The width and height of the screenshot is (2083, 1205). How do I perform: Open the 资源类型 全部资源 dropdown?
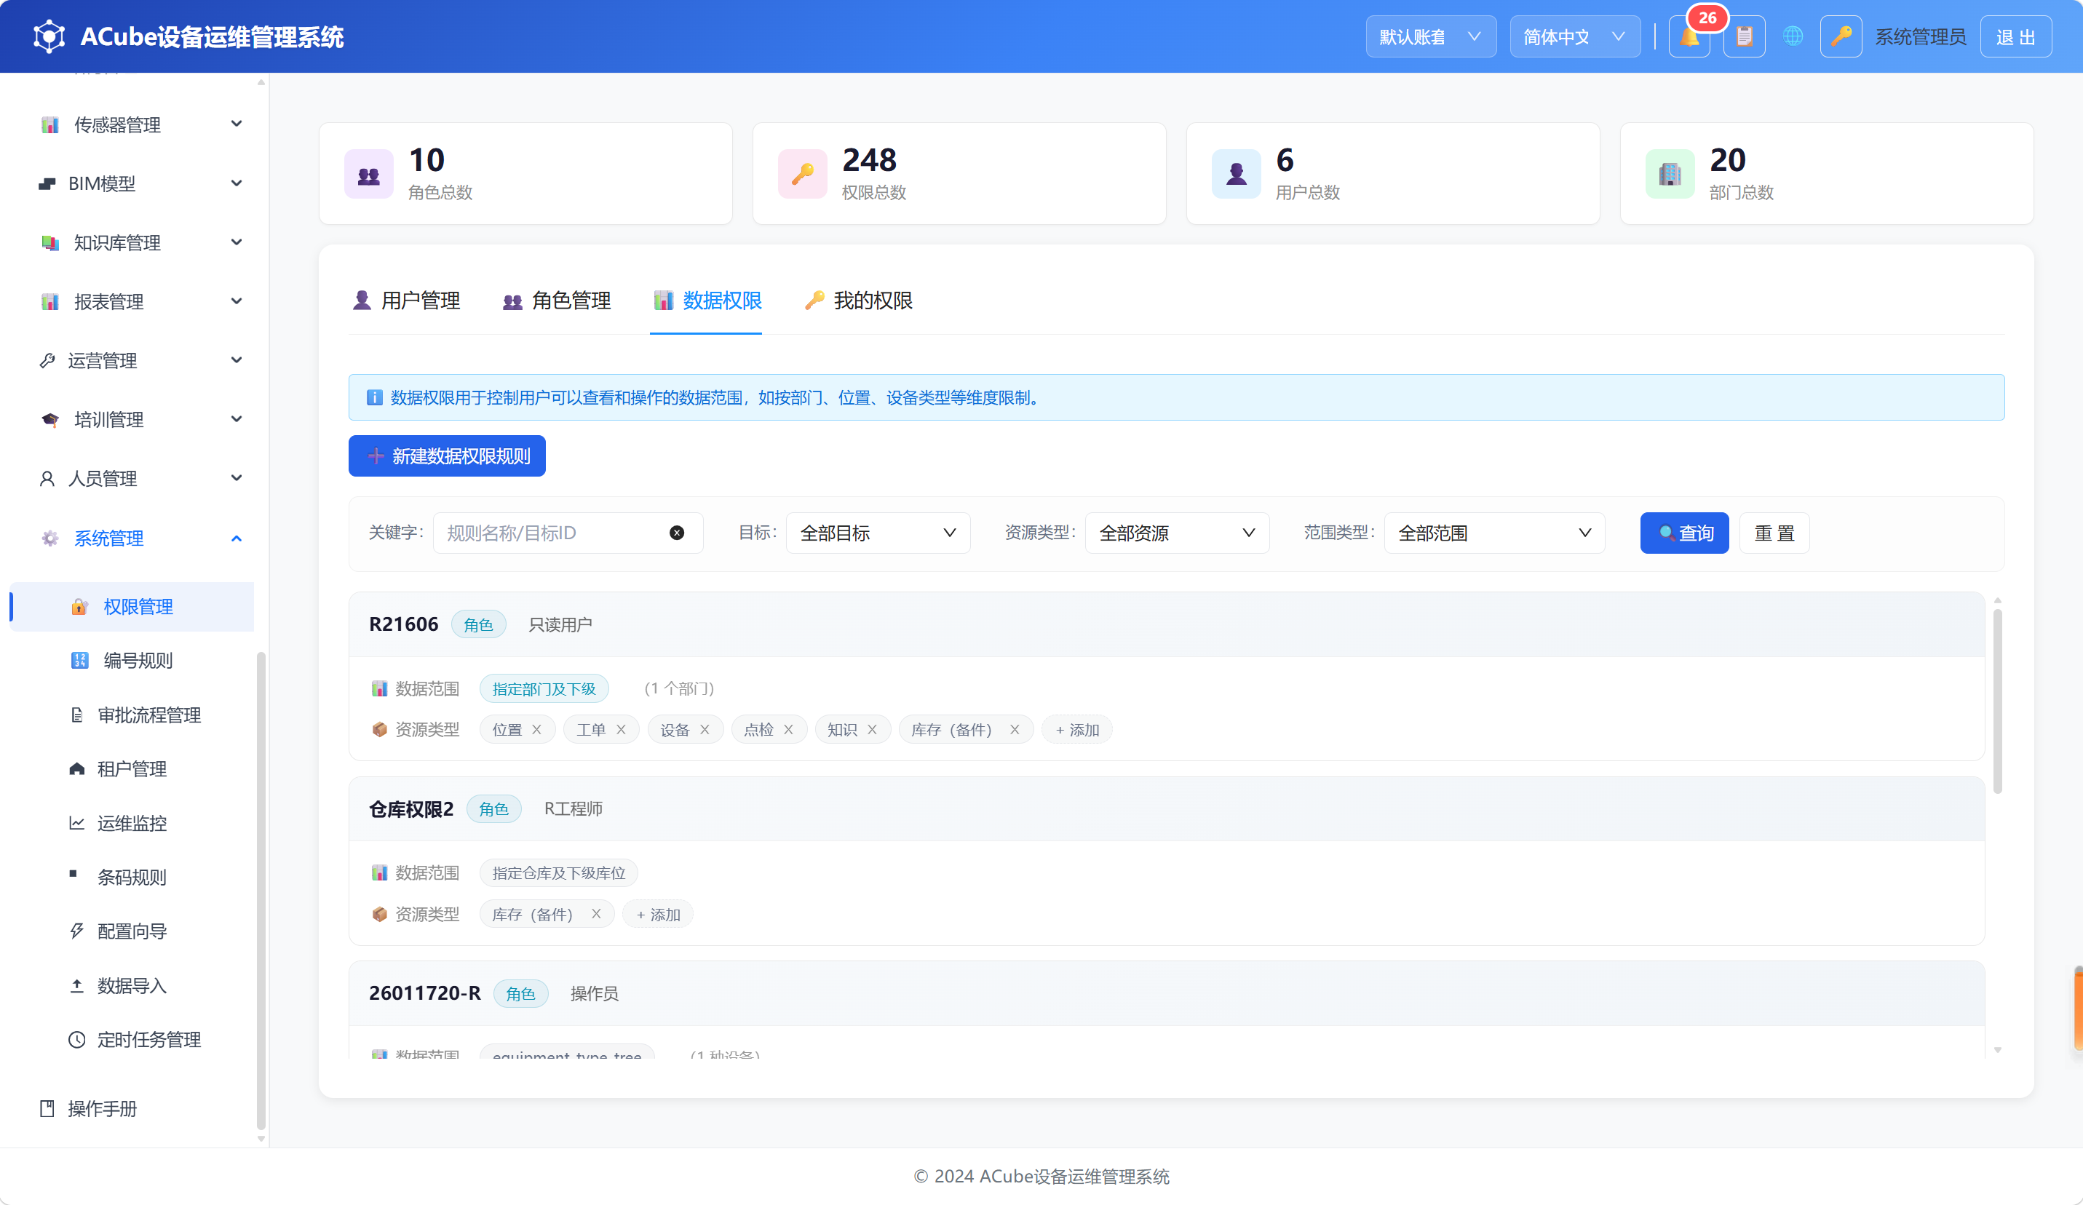(x=1177, y=533)
